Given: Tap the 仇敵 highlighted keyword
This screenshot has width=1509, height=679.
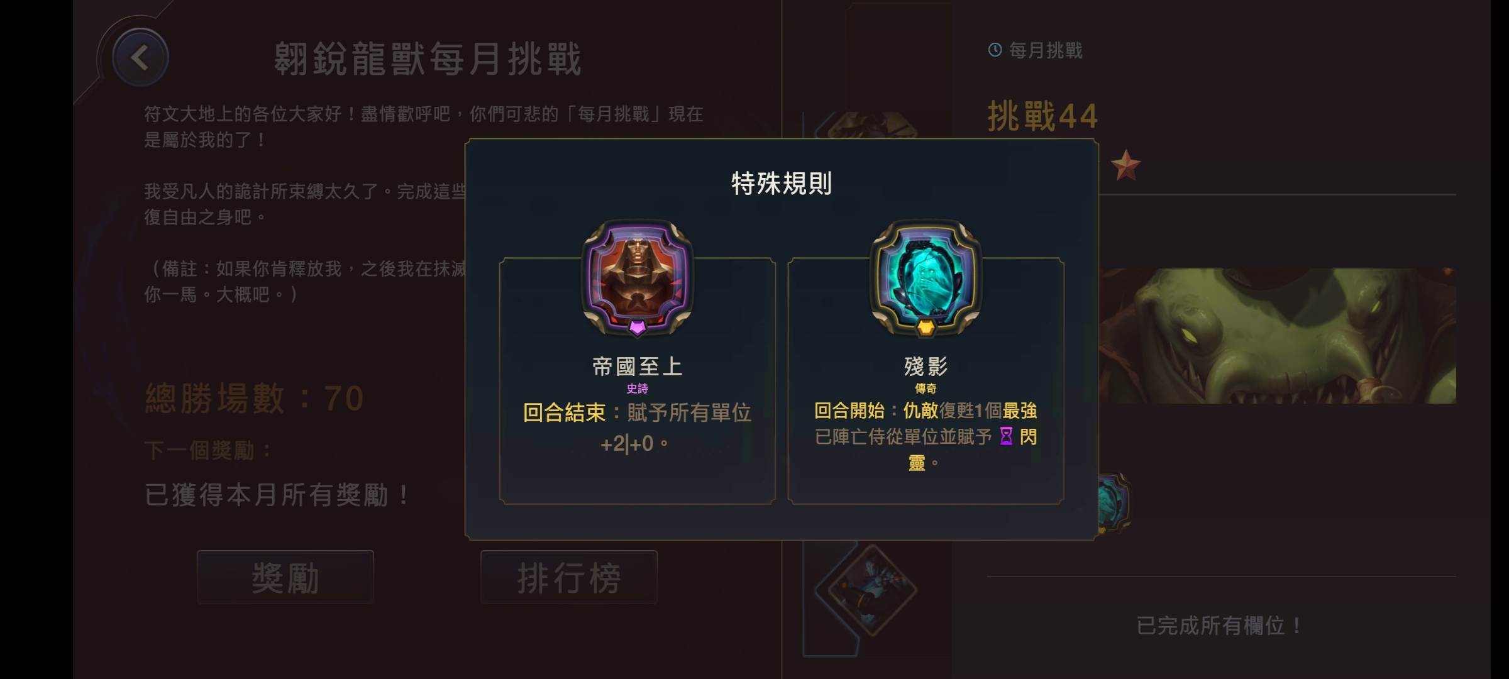Looking at the screenshot, I should [x=920, y=411].
